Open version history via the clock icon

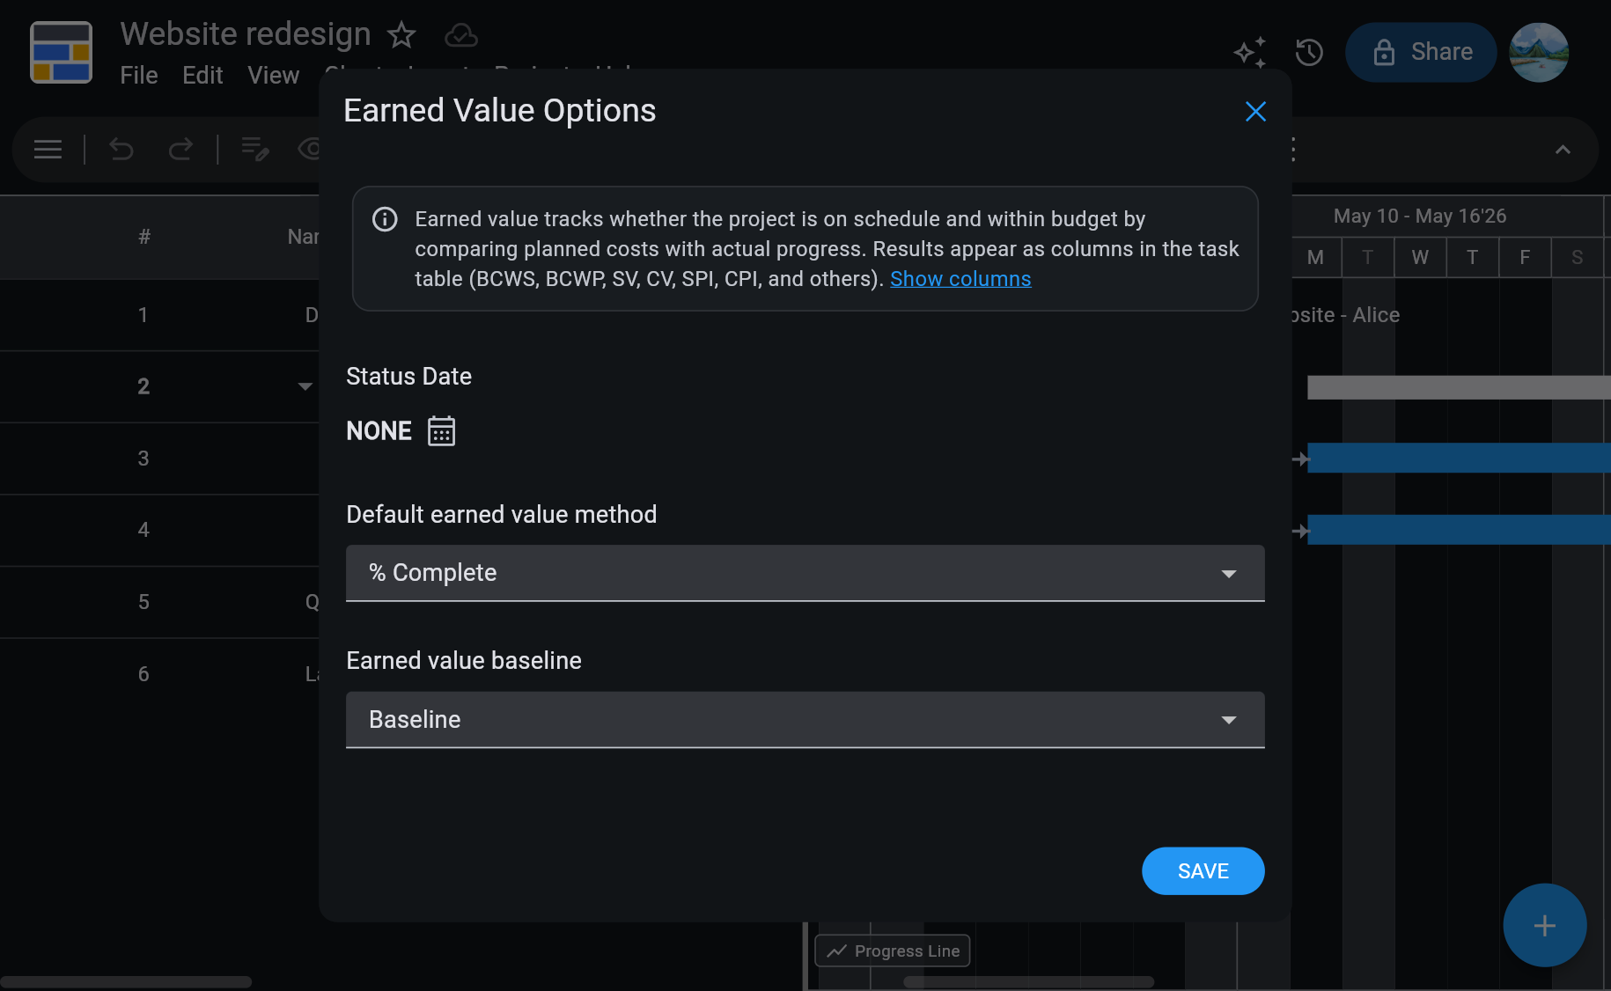pos(1309,53)
